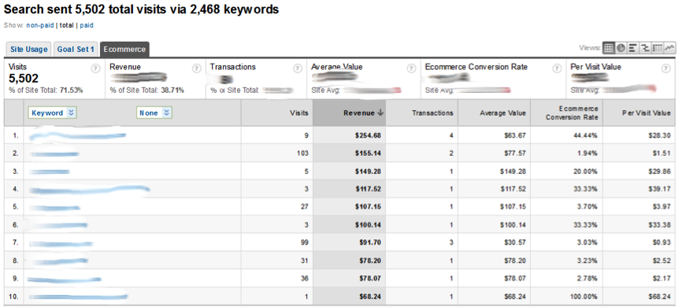Switch to the table view icon
The height and width of the screenshot is (307, 679).
(x=609, y=48)
